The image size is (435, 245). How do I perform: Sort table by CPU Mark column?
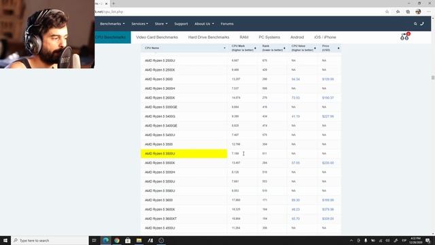(243, 48)
